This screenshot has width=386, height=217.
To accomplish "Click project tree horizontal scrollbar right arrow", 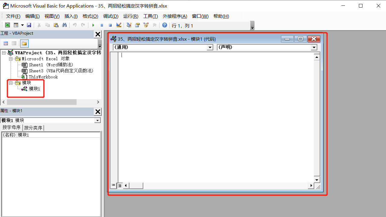I will click(98, 102).
